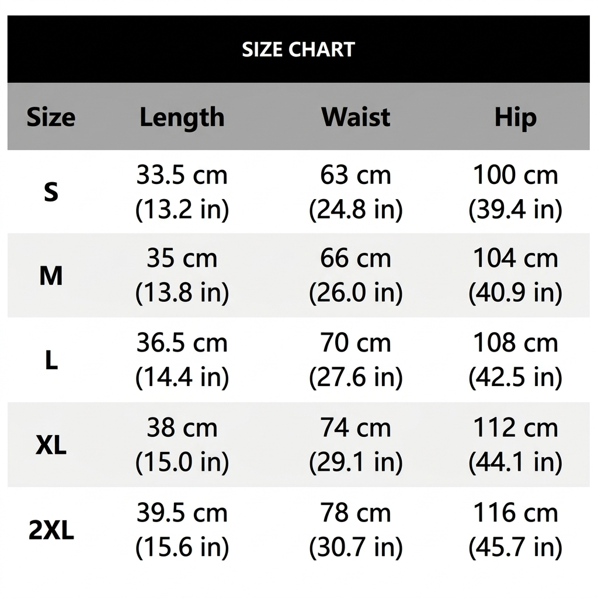Click the SIZE CHART title
Screen dimensions: 598x598
click(298, 50)
